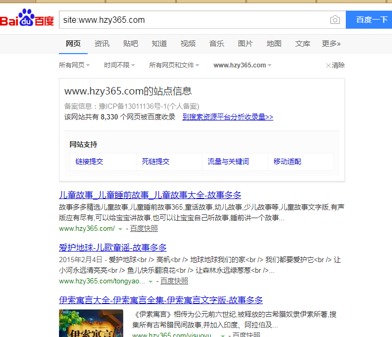Open the 图片 search tab
The image size is (392, 337).
(x=245, y=44)
